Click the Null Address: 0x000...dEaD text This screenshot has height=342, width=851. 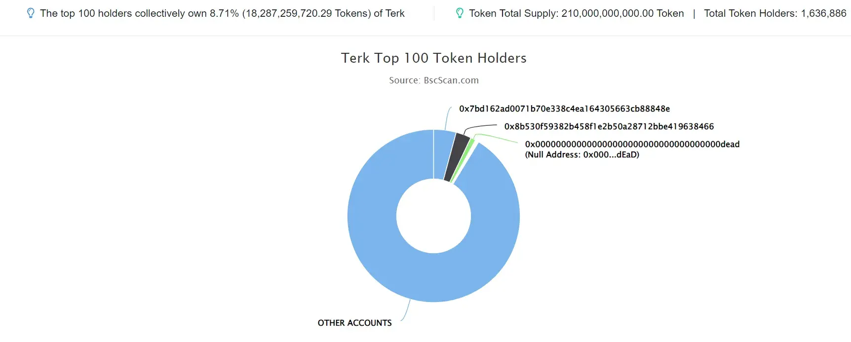tap(582, 154)
